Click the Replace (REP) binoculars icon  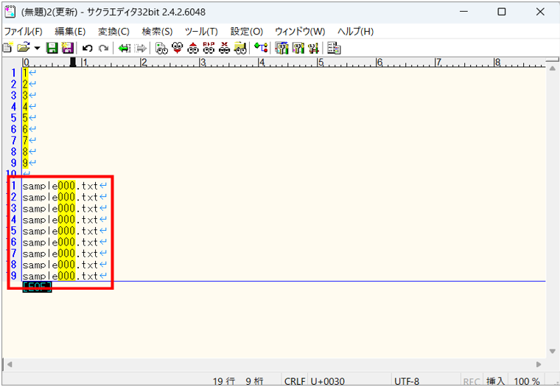click(209, 48)
